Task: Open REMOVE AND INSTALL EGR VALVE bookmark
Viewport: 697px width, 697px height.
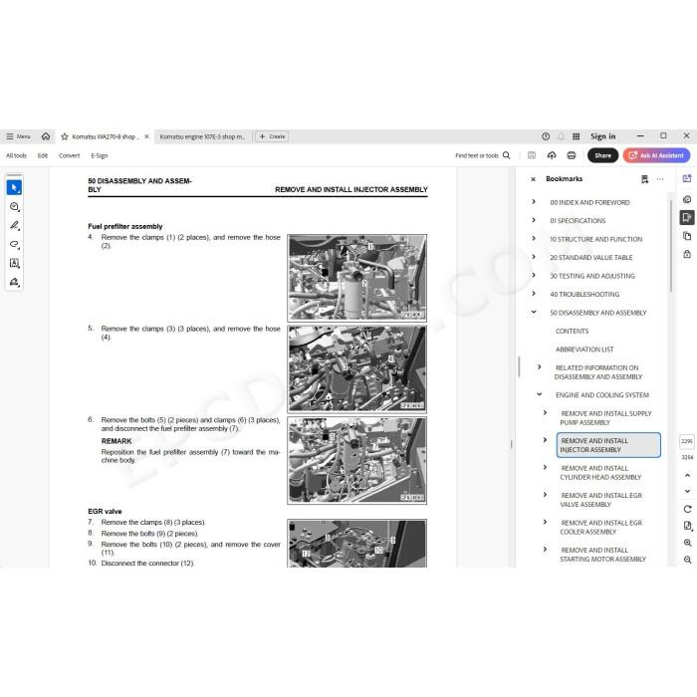Action: (600, 500)
